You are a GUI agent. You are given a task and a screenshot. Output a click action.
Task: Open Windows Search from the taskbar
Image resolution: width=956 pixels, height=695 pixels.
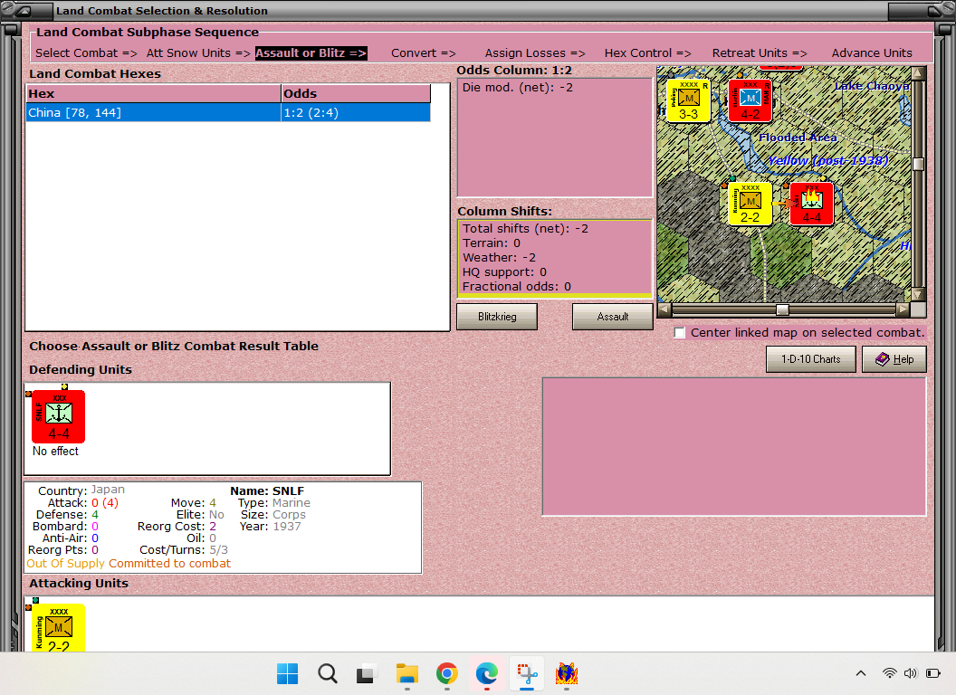point(328,673)
